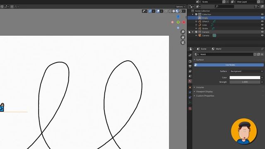Add a new scene with the top bar icon
265x149 pixels.
pyautogui.click(x=224, y=2)
